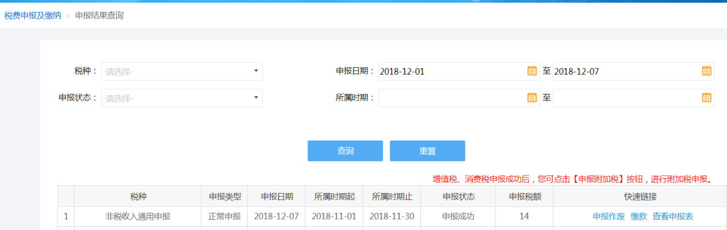Click 申报结果查询 breadcrumb text
Image resolution: width=727 pixels, height=230 pixels.
[x=99, y=15]
